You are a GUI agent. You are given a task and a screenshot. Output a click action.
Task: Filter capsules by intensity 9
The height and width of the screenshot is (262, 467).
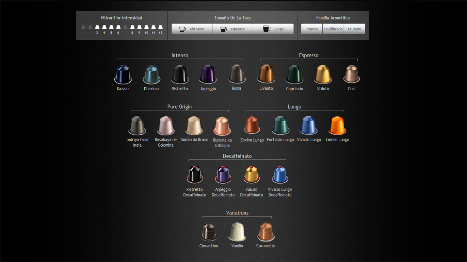[139, 30]
